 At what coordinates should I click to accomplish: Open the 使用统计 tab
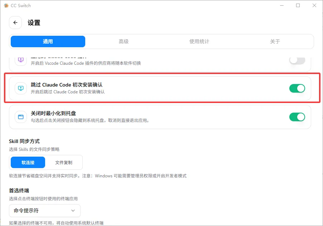199,41
